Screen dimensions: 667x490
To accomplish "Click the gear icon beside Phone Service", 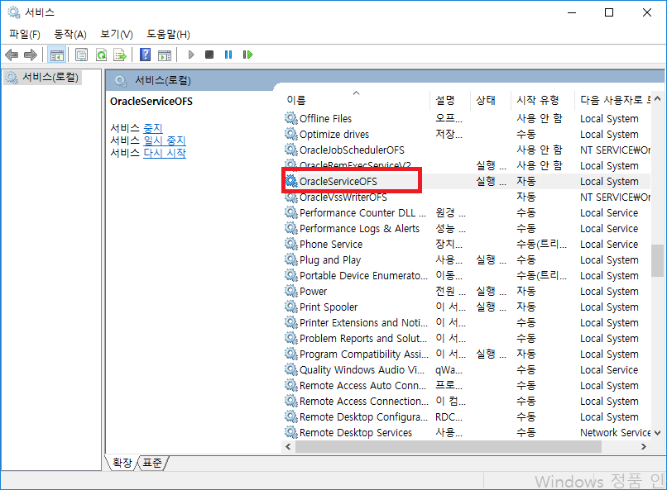I will pos(291,244).
